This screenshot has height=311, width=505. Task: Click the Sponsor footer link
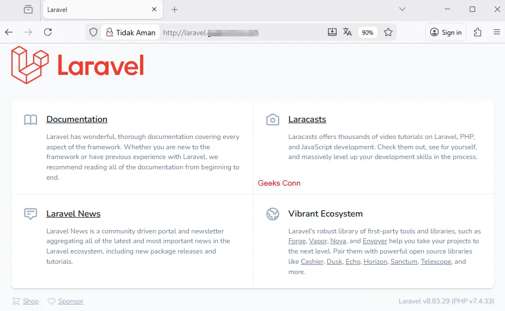(x=71, y=301)
